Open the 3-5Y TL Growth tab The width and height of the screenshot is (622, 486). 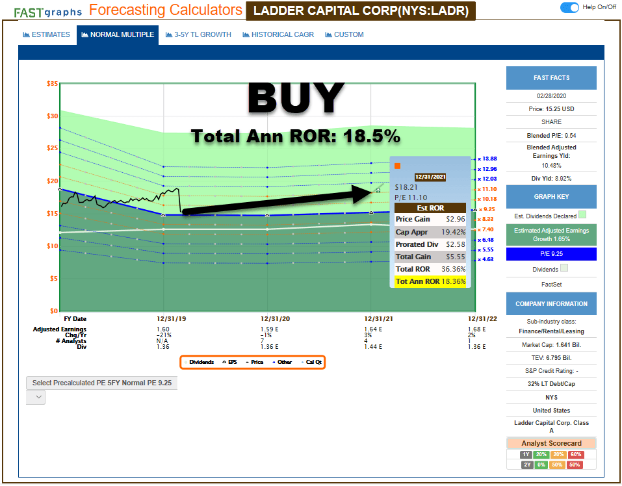[x=198, y=35]
